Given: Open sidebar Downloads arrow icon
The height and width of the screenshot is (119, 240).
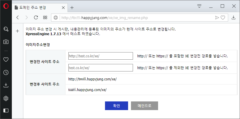Looking at the screenshot, I should point(6,85).
